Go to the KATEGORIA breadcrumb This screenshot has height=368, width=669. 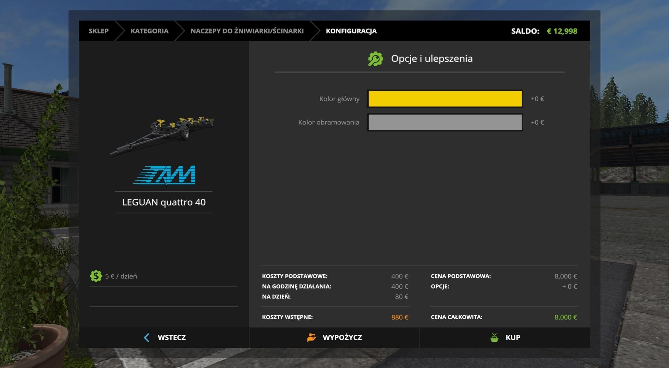coord(149,31)
